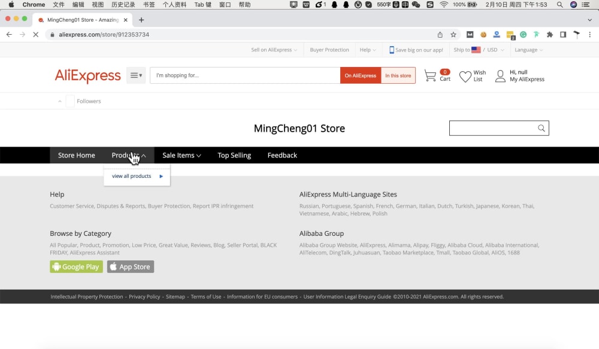Click the store search magnifier icon
This screenshot has width=599, height=349.
[541, 128]
